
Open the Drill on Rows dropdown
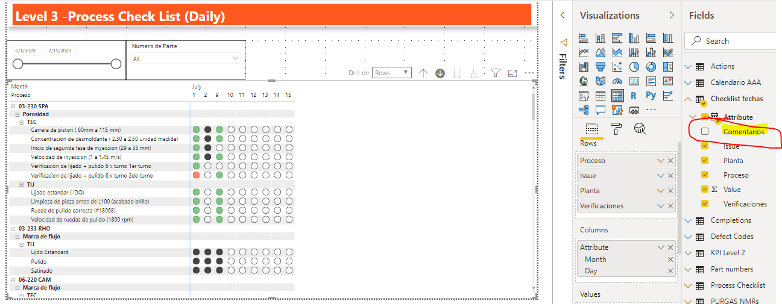392,73
